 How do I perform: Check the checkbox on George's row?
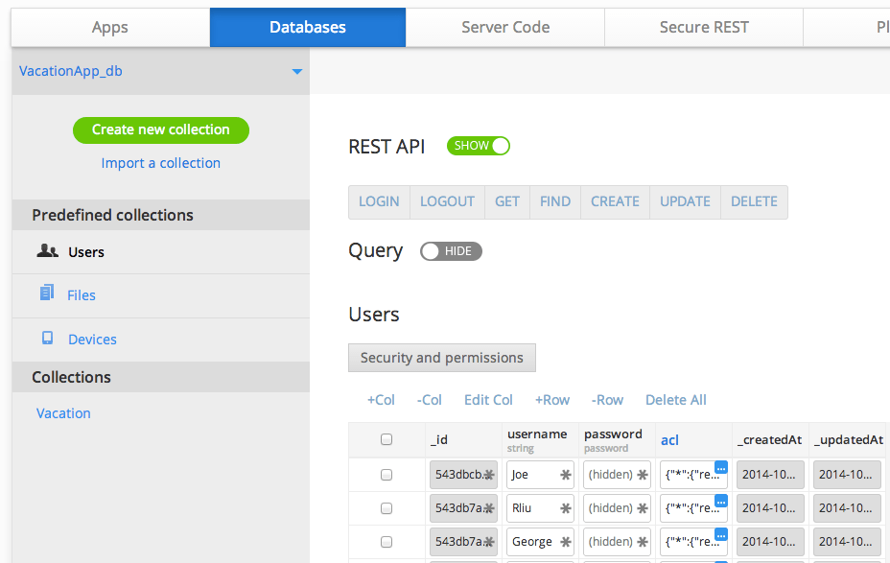(387, 541)
